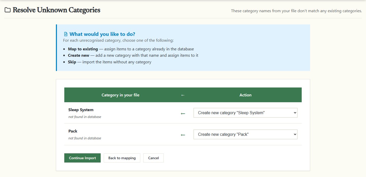This screenshot has width=366, height=177.
Task: Select the "Sleep System" category name
Action: 81,110
